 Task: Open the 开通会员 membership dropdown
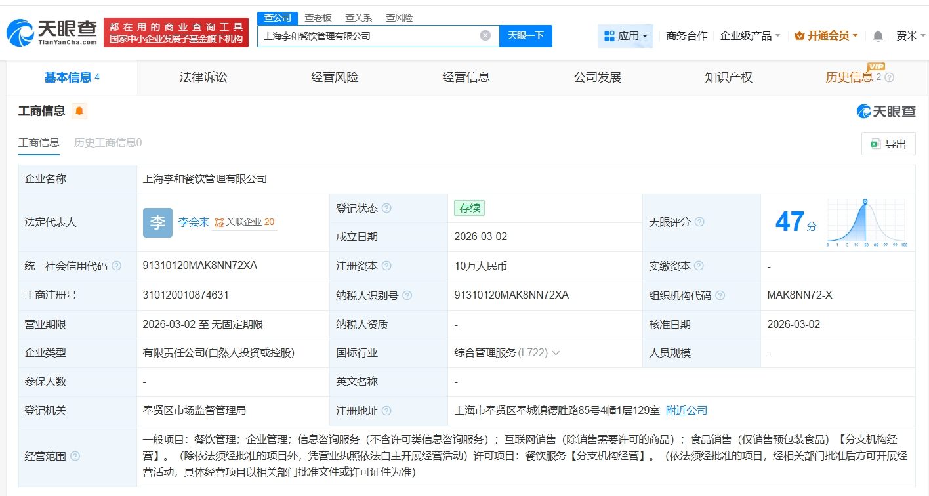[x=826, y=36]
